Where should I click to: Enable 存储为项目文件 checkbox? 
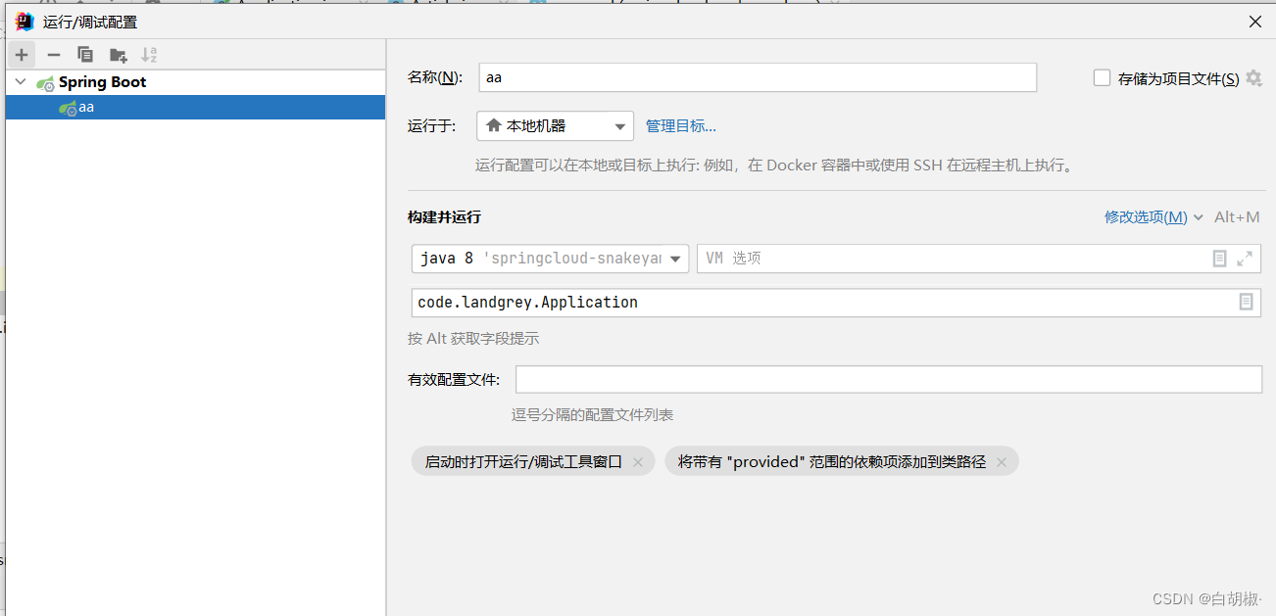pos(1102,77)
